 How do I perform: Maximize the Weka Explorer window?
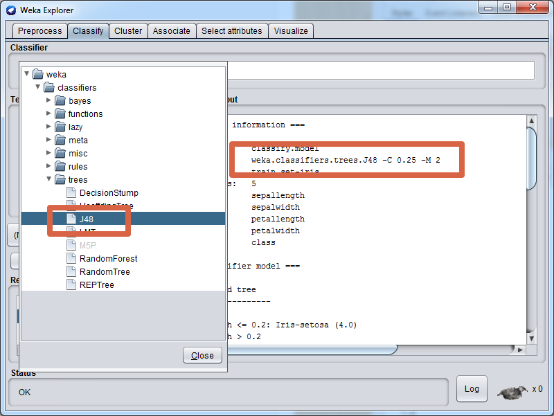507,8
